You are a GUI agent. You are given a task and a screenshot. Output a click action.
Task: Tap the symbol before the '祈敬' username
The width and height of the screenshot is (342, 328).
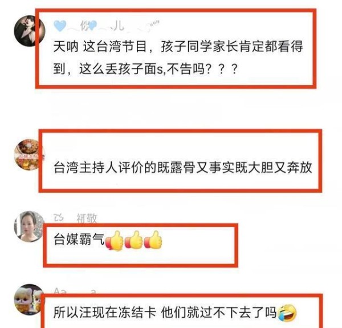point(59,217)
